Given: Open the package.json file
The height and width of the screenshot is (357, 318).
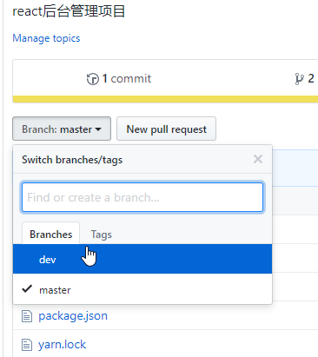Looking at the screenshot, I should pyautogui.click(x=73, y=315).
